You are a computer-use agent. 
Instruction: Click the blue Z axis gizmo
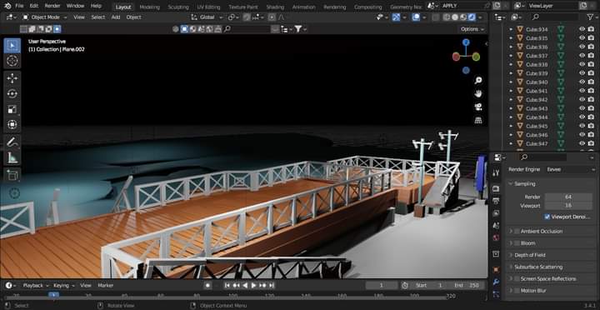tap(466, 42)
